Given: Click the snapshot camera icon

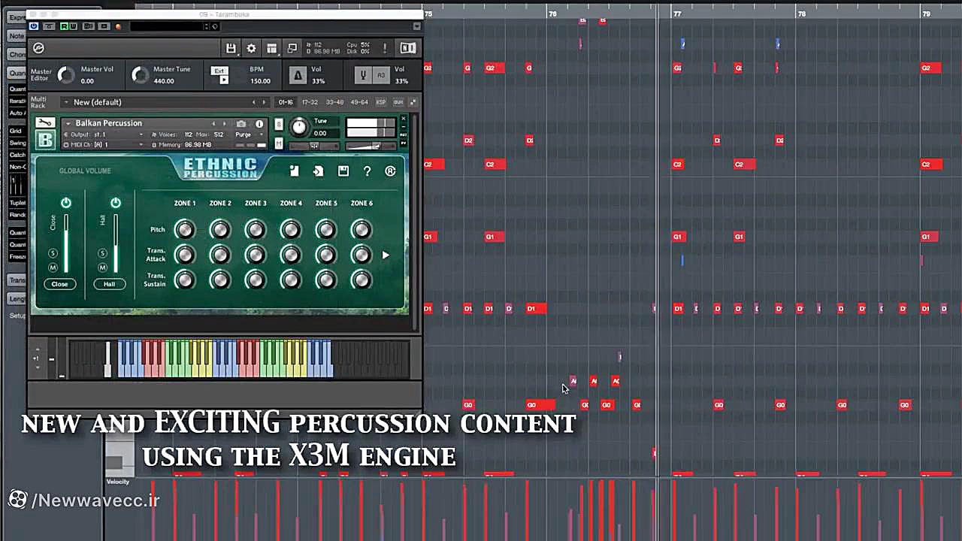Looking at the screenshot, I should pyautogui.click(x=241, y=124).
